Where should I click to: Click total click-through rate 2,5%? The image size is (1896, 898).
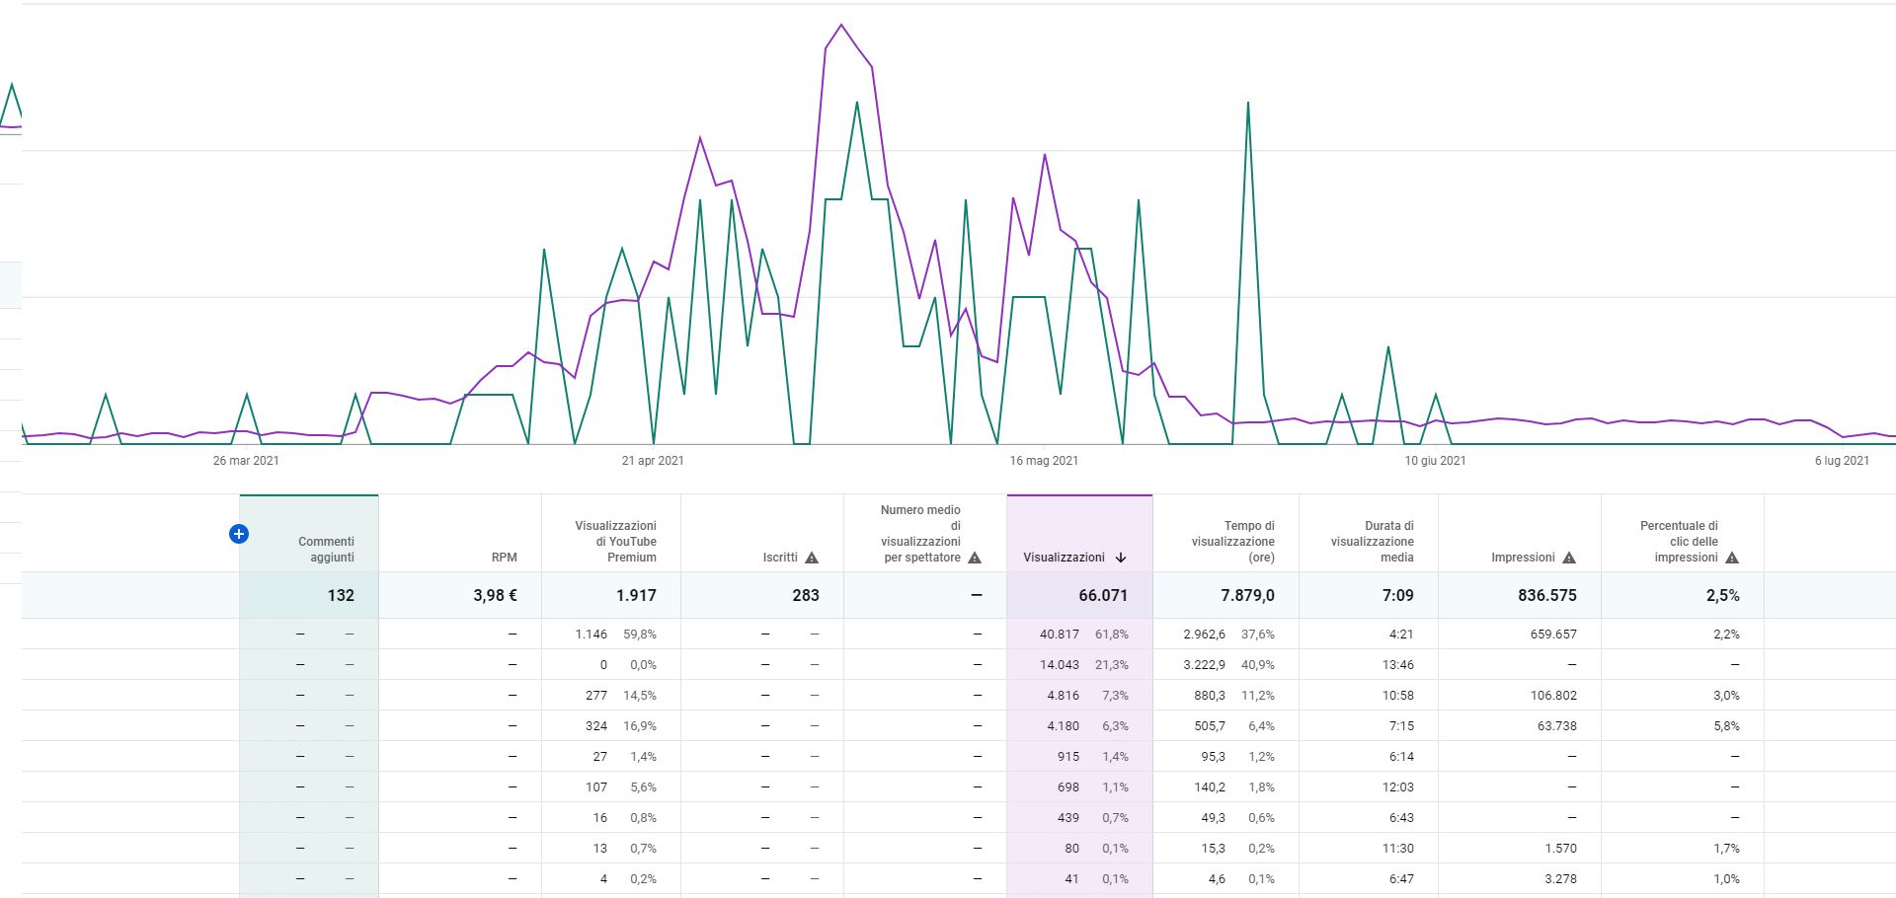(x=1721, y=595)
